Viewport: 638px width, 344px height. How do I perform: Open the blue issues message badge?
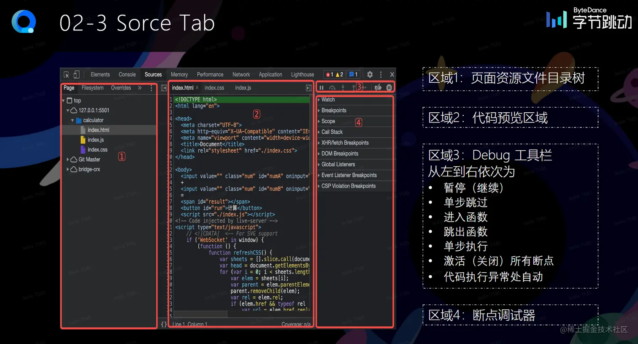click(x=354, y=75)
